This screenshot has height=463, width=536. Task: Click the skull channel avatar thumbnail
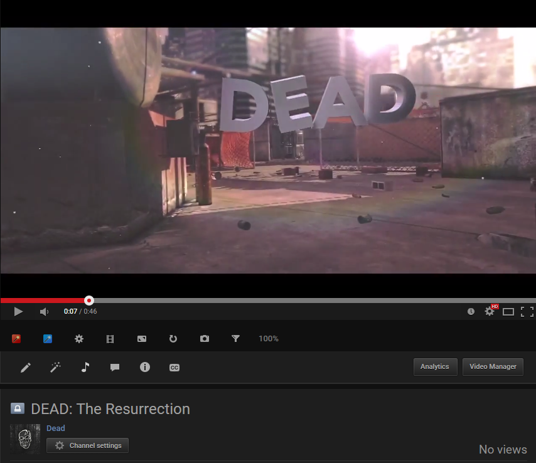(x=25, y=439)
